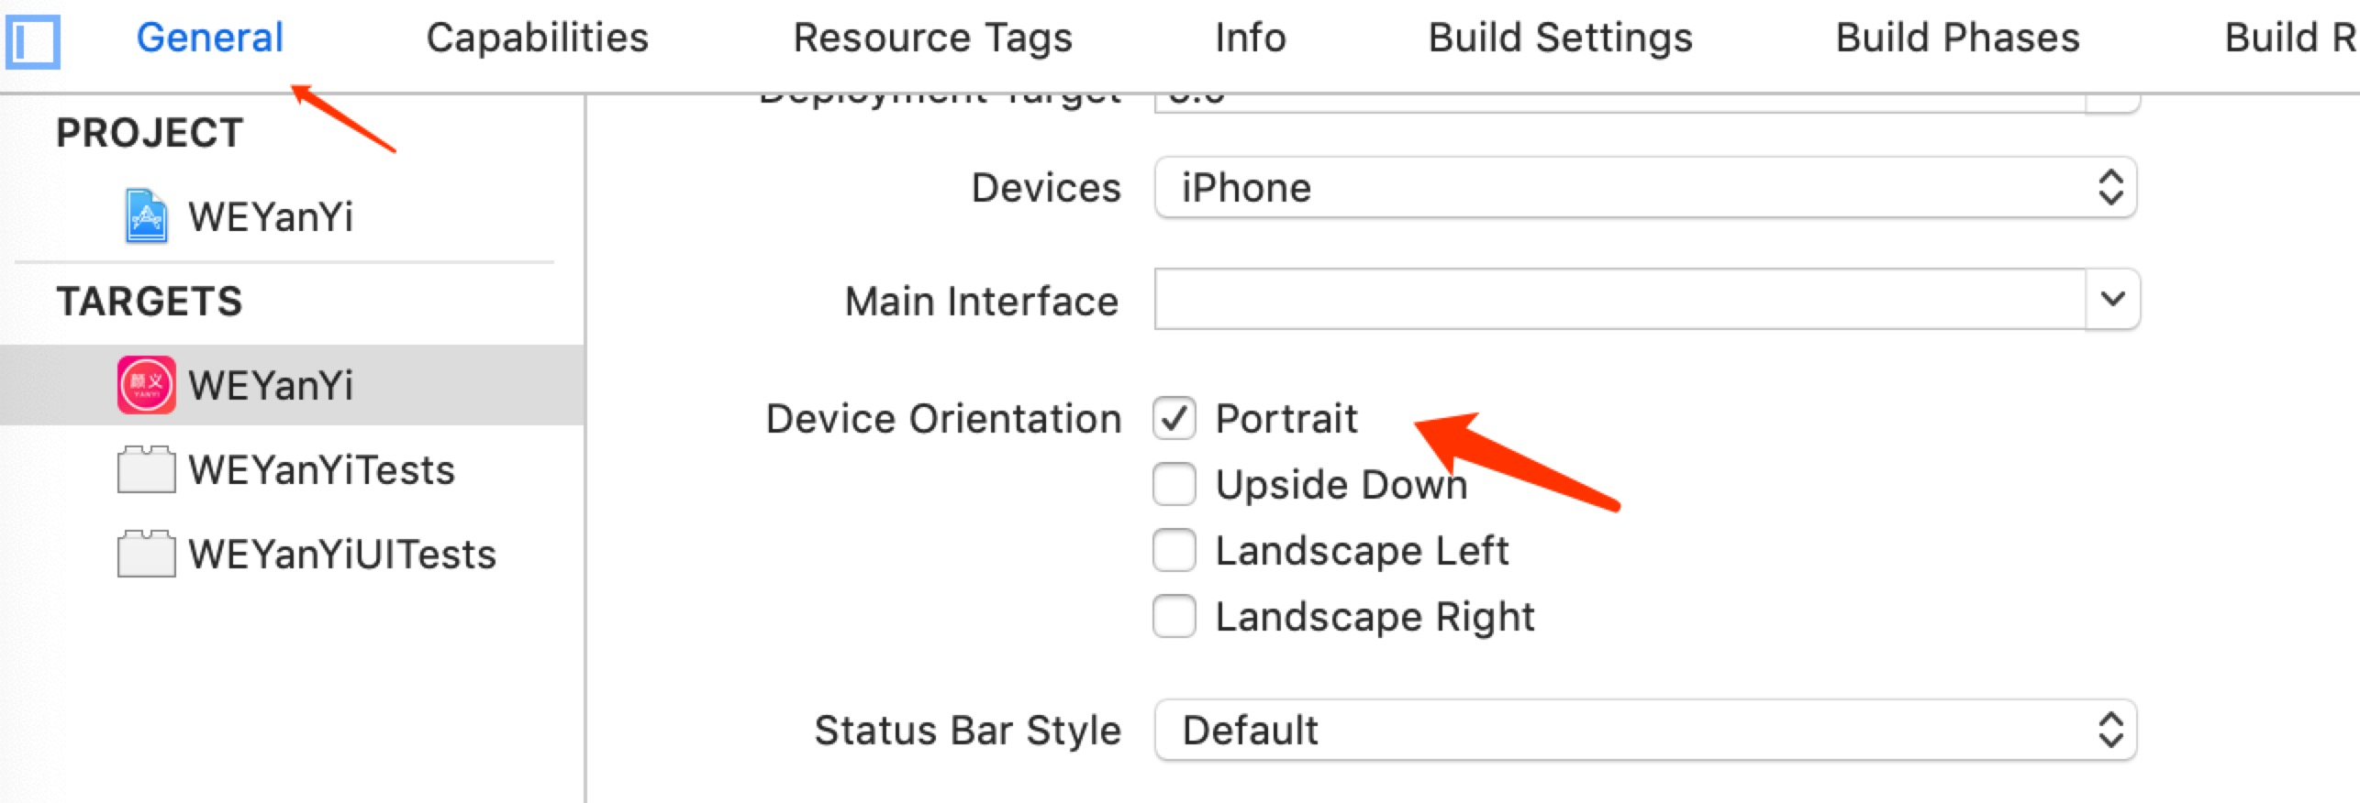The height and width of the screenshot is (803, 2360).
Task: Uncheck the Portrait orientation checkbox
Action: tap(1174, 419)
